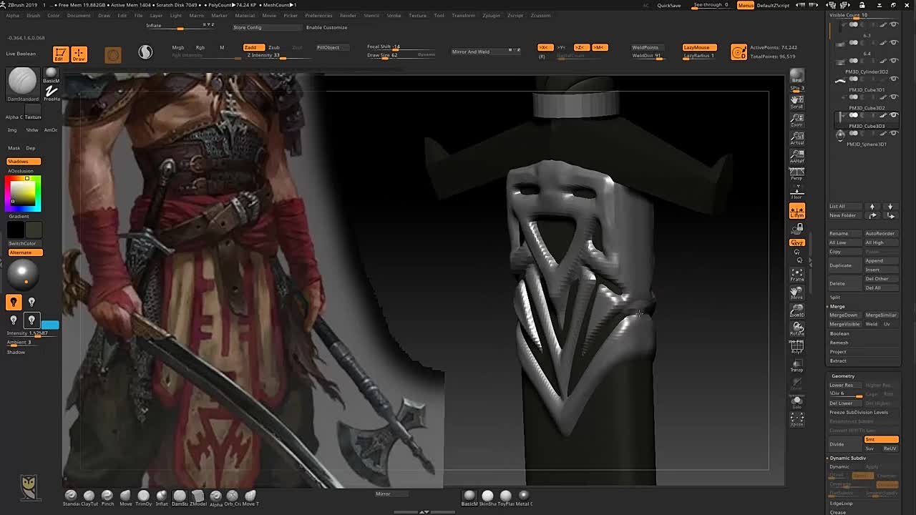Viewport: 916px width, 515px height.
Task: Choose the ToyPlastic material
Action: tap(506, 498)
